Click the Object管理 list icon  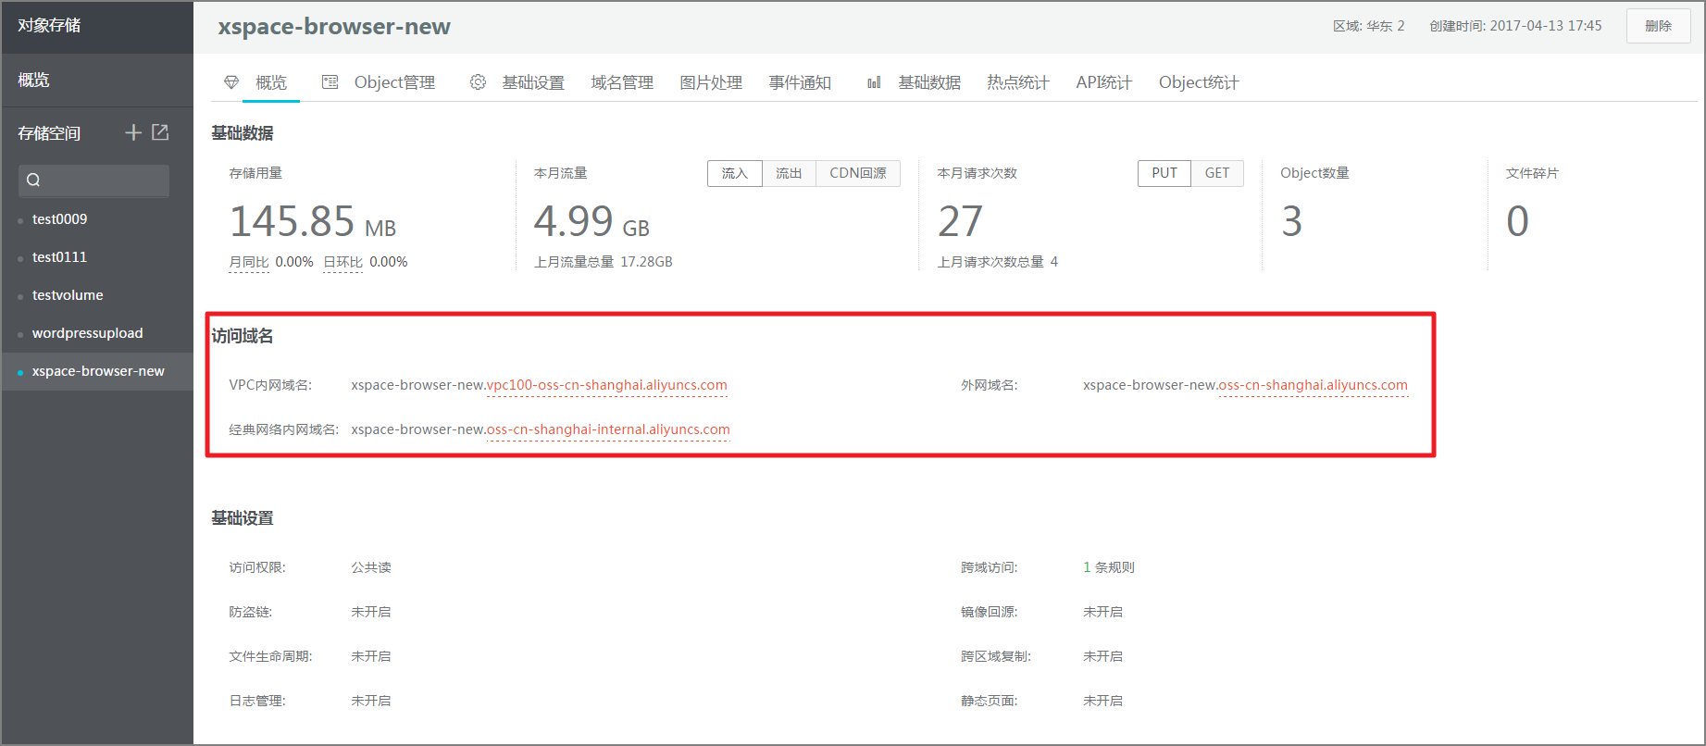coord(330,82)
